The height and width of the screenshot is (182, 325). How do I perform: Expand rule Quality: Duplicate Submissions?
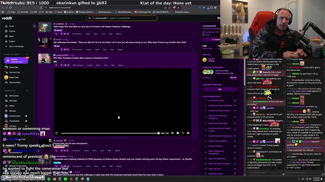[x=235, y=136]
